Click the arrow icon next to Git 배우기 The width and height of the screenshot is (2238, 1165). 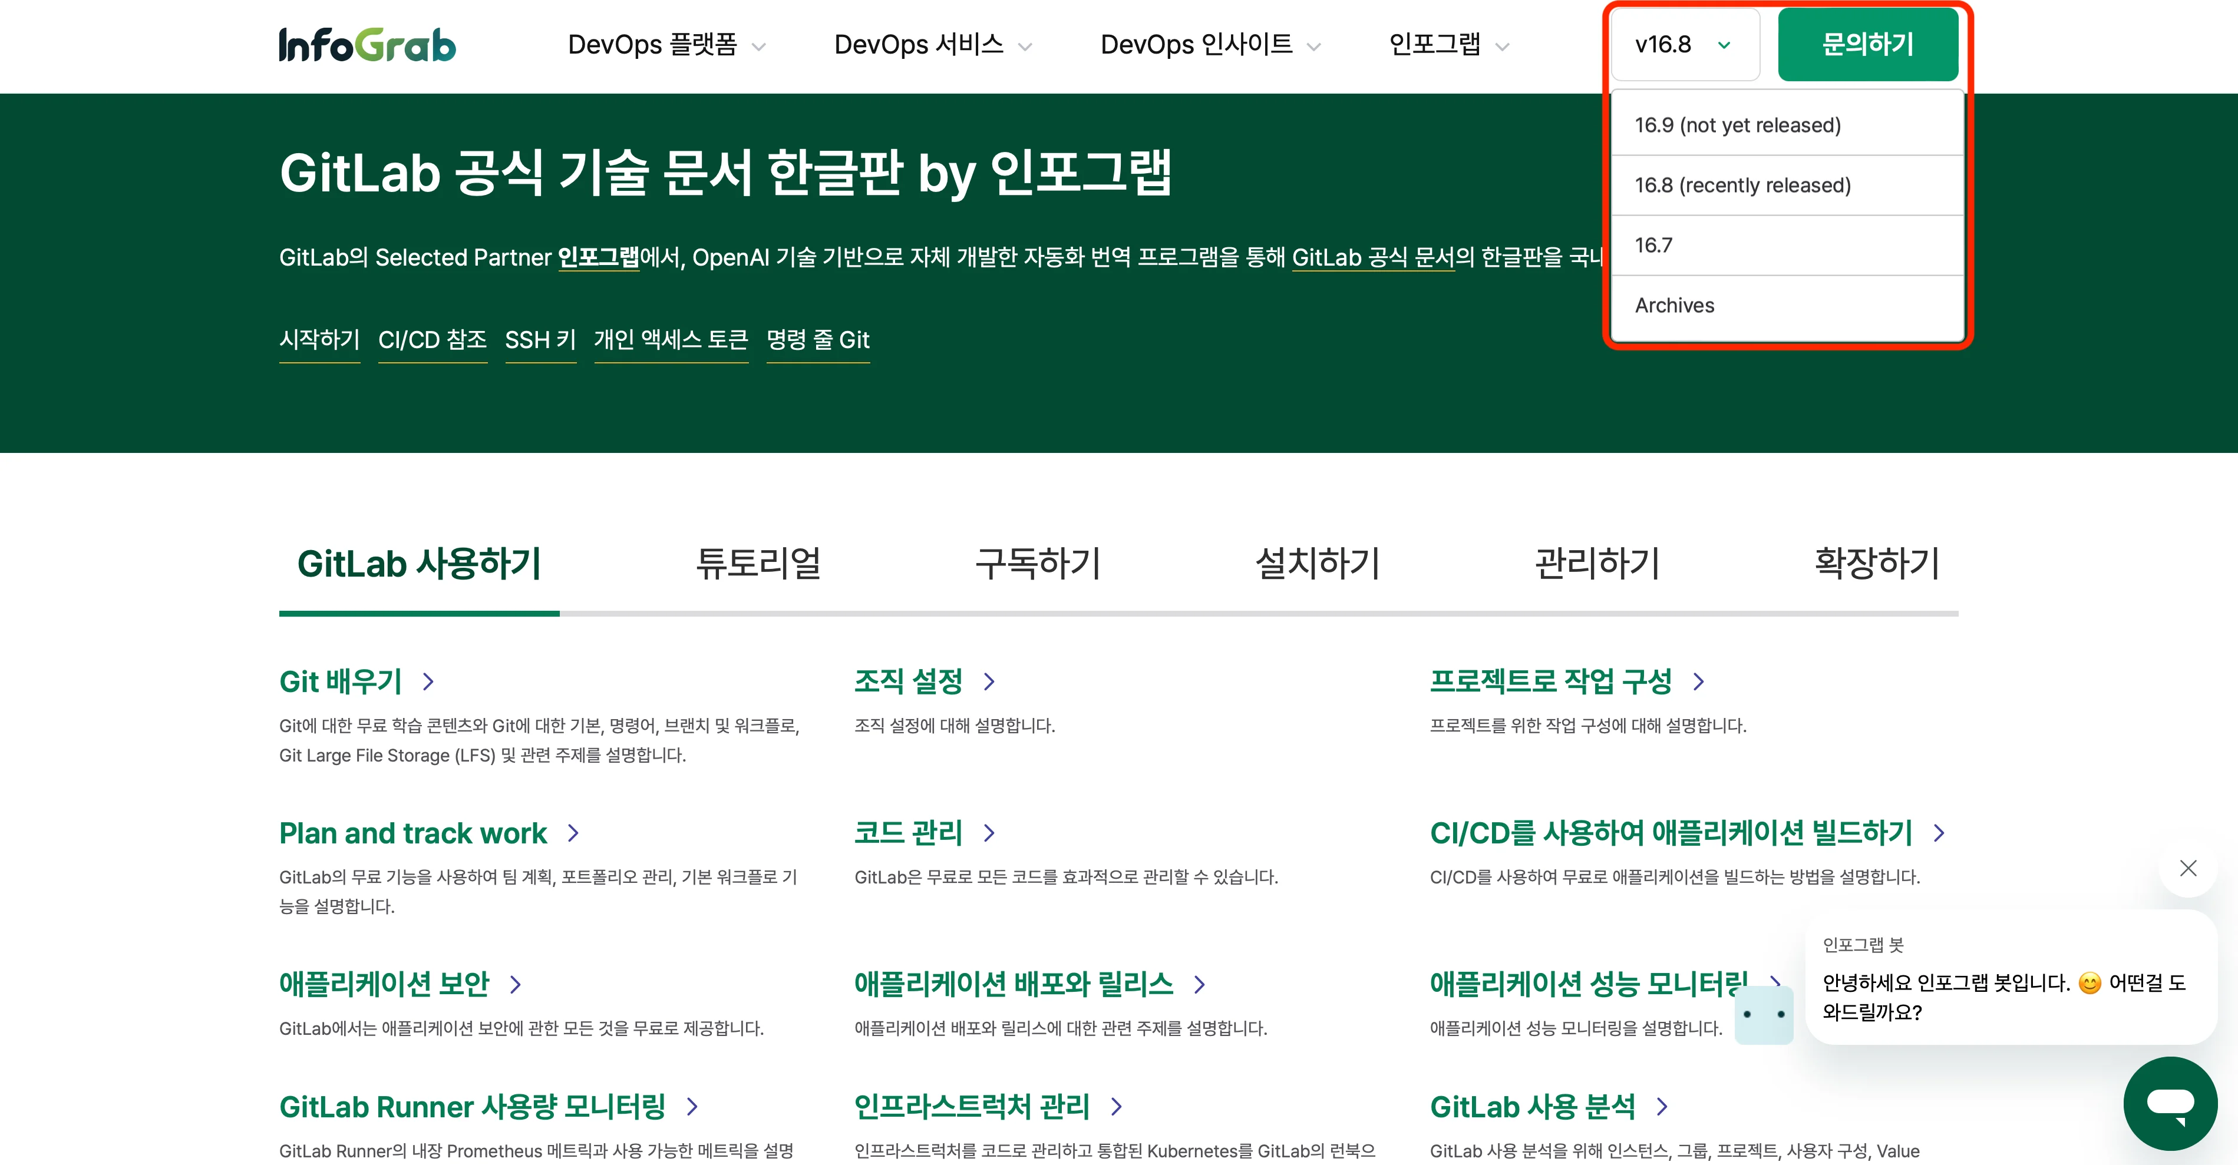tap(427, 683)
